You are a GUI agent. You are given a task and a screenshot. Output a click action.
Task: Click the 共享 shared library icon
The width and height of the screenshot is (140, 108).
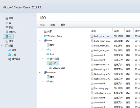coord(45,31)
